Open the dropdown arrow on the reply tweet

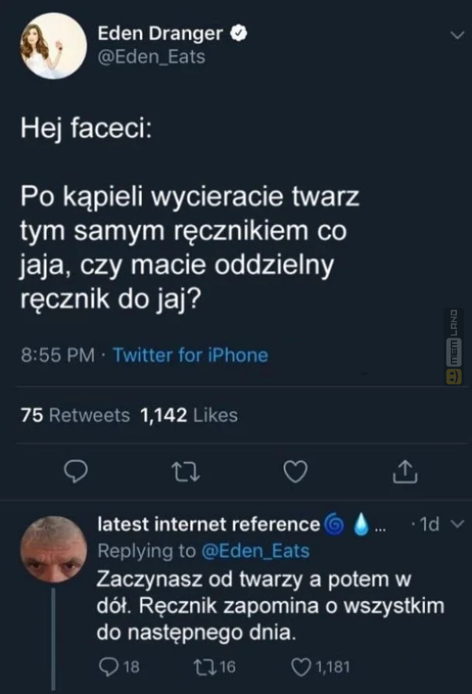point(455,522)
